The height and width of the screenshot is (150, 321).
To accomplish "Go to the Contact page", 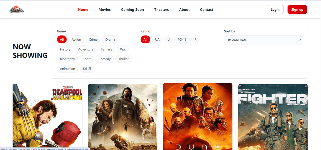I will tap(207, 10).
